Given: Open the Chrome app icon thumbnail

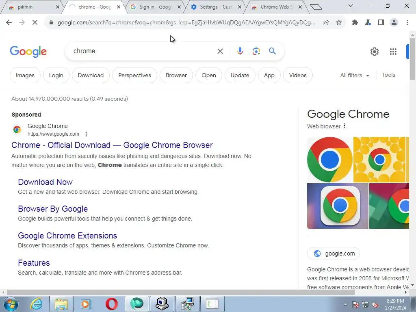Looking at the screenshot, I should [338, 206].
